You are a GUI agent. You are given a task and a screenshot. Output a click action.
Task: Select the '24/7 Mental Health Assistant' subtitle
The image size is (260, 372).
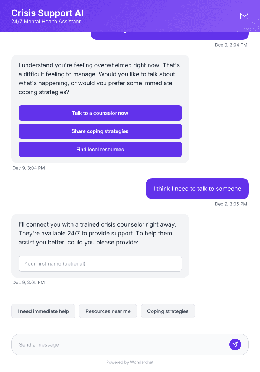45,22
